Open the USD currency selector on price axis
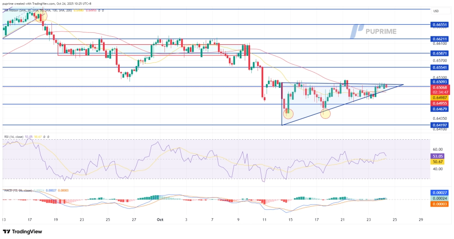 tap(435, 11)
